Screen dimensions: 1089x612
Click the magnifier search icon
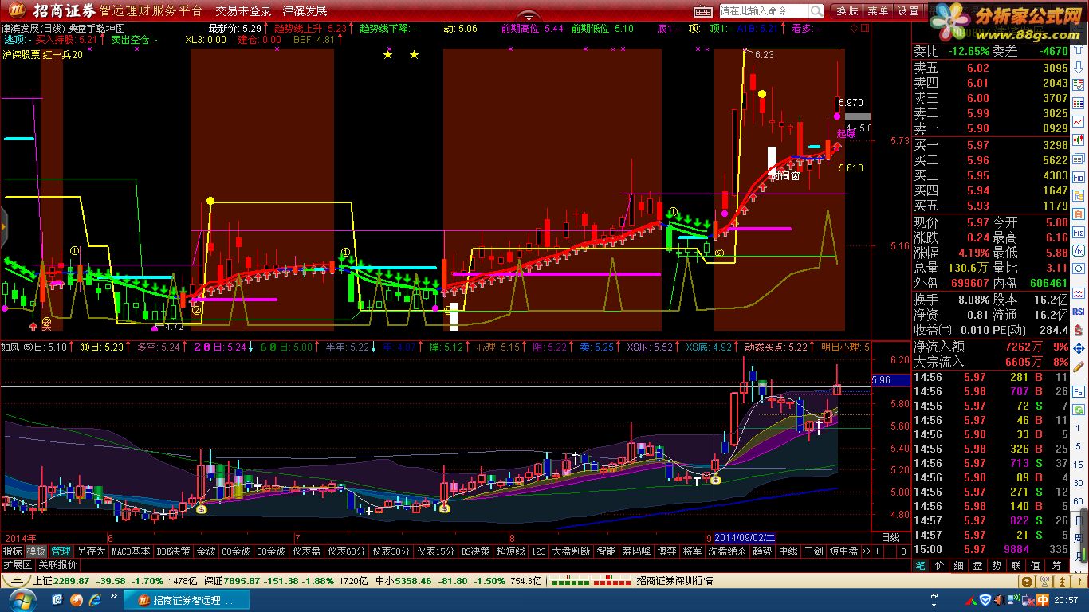816,11
